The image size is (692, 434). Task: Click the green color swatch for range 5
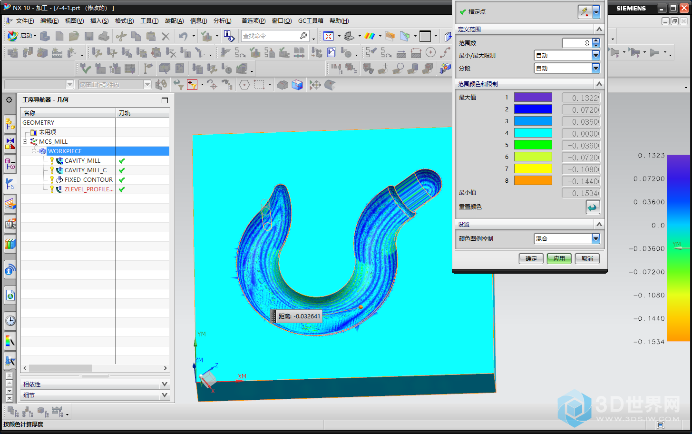pyautogui.click(x=533, y=145)
